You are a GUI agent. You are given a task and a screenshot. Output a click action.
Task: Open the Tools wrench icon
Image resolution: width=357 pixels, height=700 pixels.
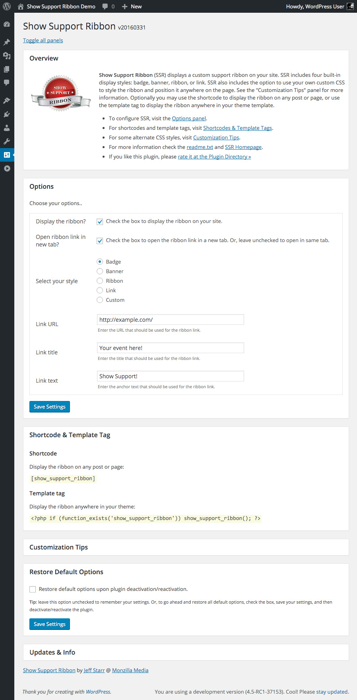point(7,141)
